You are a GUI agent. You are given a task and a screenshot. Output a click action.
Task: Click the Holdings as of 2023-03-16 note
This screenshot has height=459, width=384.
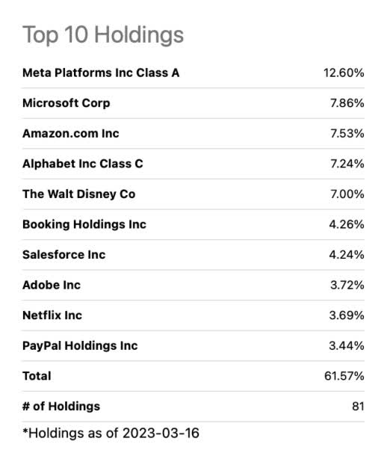[111, 433]
